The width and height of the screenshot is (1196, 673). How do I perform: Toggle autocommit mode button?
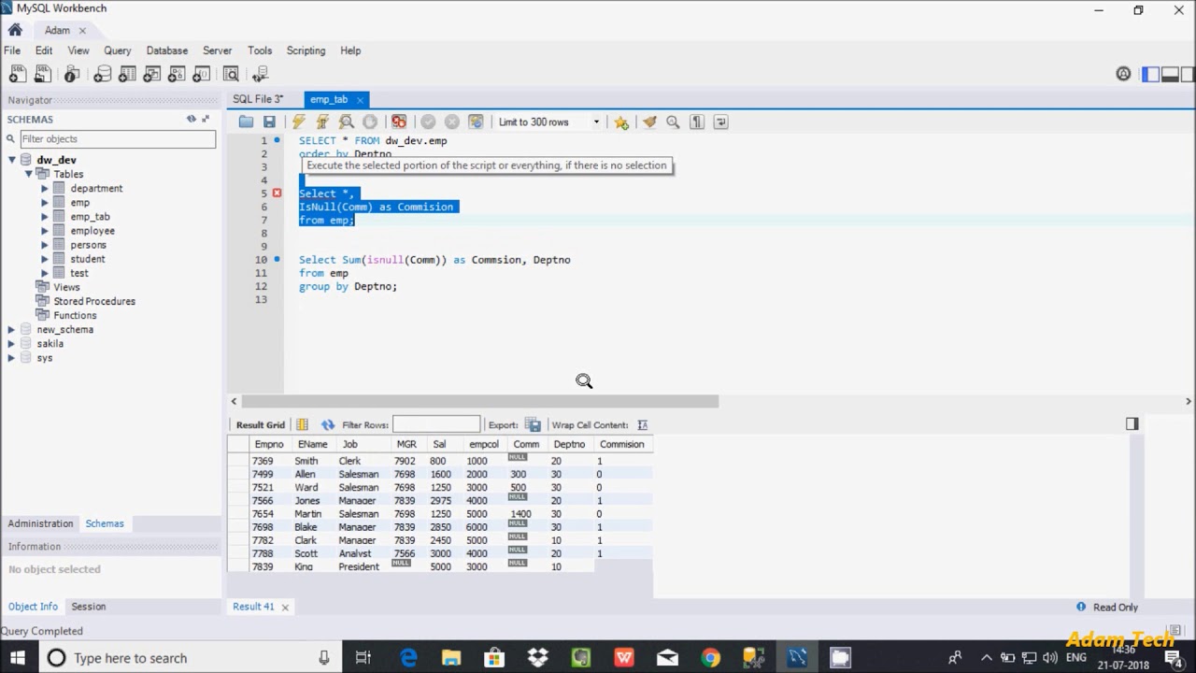pos(476,122)
